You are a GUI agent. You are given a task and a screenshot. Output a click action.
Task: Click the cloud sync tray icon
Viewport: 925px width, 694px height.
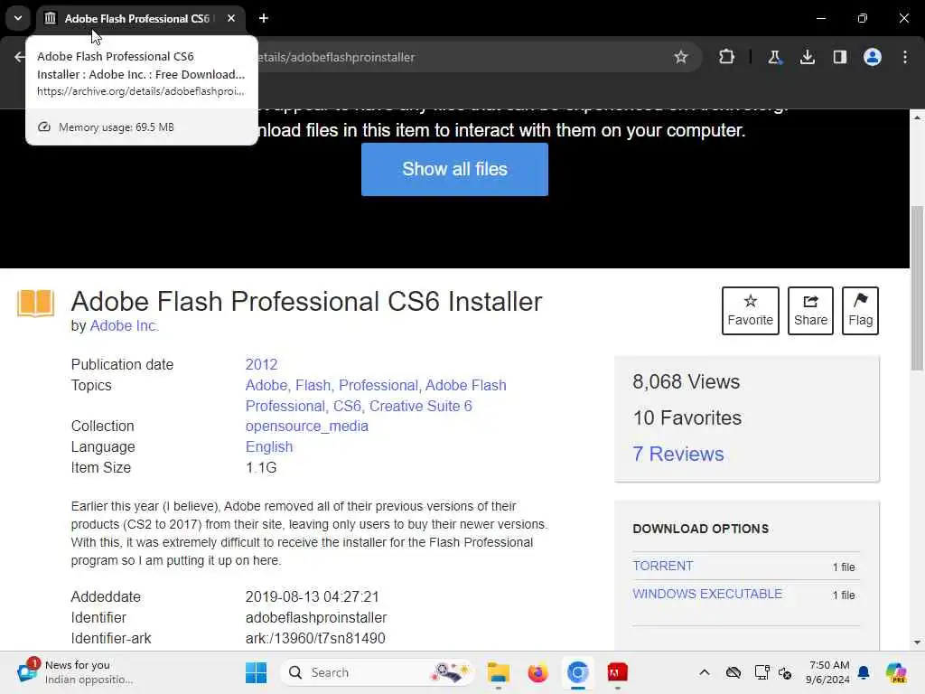(733, 672)
